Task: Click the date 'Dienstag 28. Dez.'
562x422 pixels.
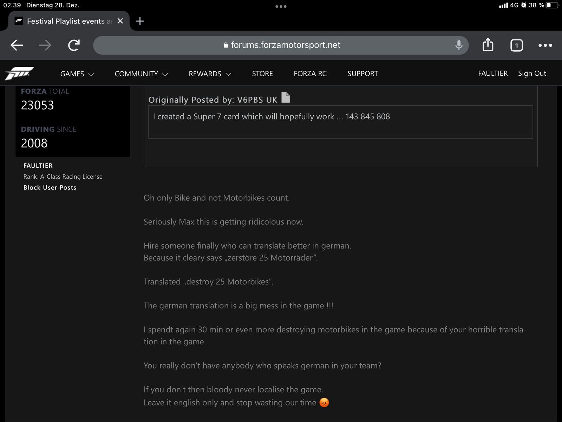Action: pyautogui.click(x=53, y=5)
